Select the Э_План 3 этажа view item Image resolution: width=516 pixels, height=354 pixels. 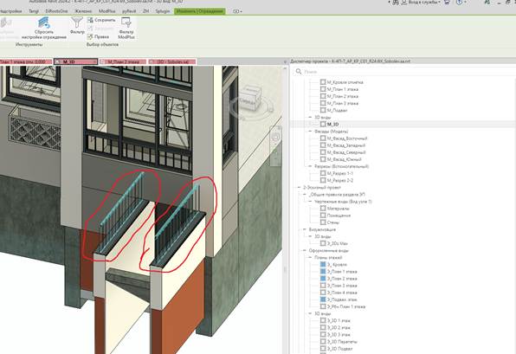click(342, 286)
